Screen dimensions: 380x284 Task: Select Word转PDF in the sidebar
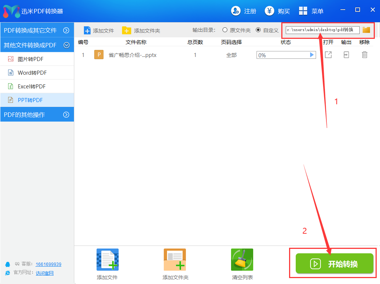click(32, 72)
